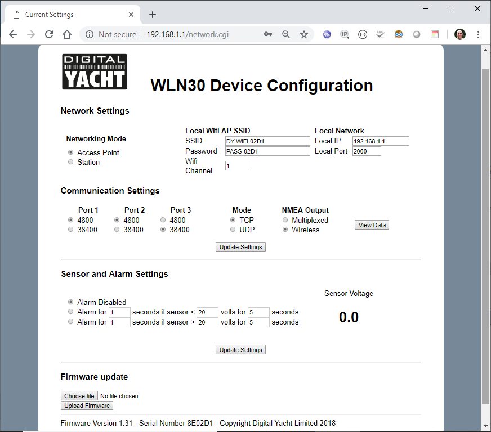
Task: Set NMEA Output to Multiplexed
Action: click(x=285, y=219)
